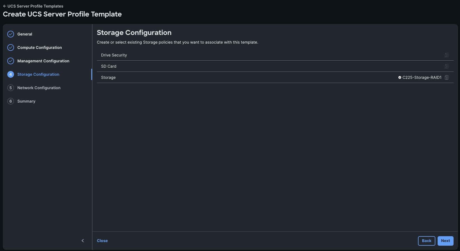
Task: Click the step 5 number badge
Action: [x=11, y=88]
